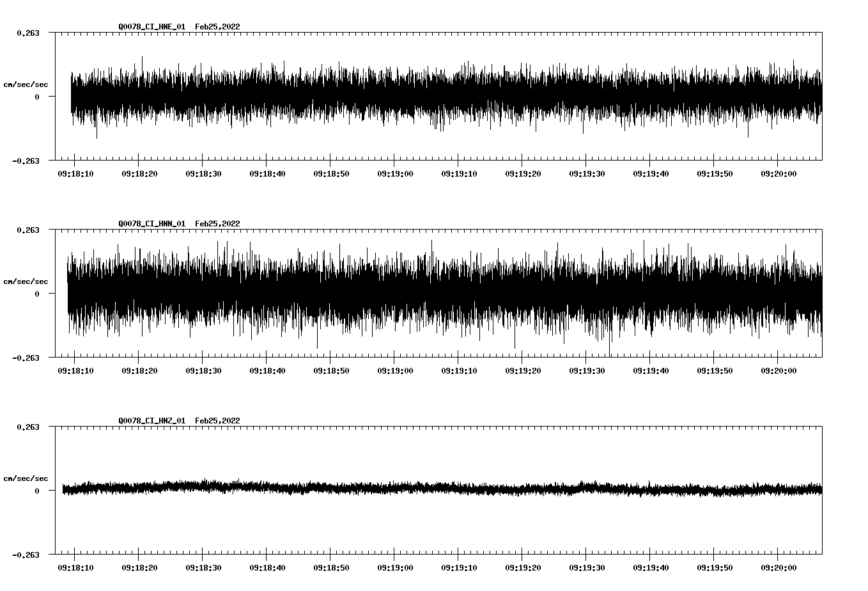Select the 0.263 upper limit on HNZ plot
868x591 pixels.
(x=27, y=427)
